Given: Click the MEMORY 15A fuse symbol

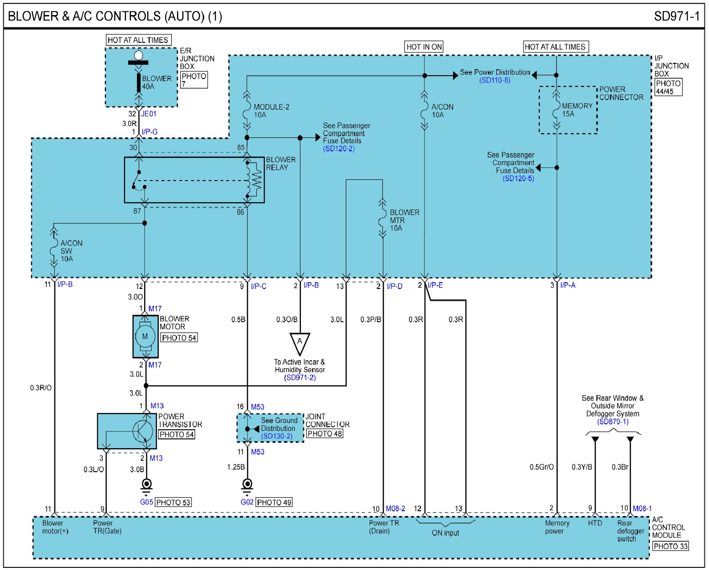Looking at the screenshot, I should click(x=556, y=109).
